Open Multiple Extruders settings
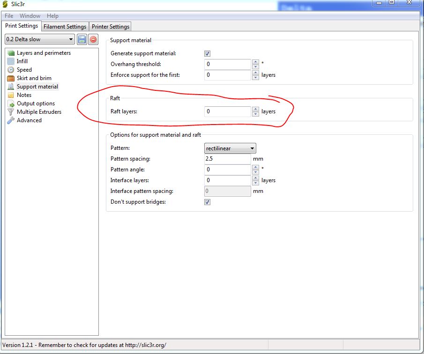Screen dimensions: 424x354 [39, 112]
